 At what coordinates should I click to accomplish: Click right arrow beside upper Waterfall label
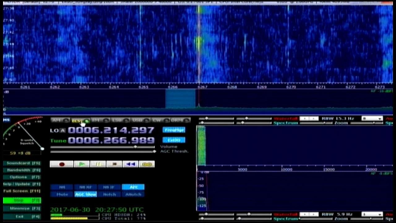(314, 119)
